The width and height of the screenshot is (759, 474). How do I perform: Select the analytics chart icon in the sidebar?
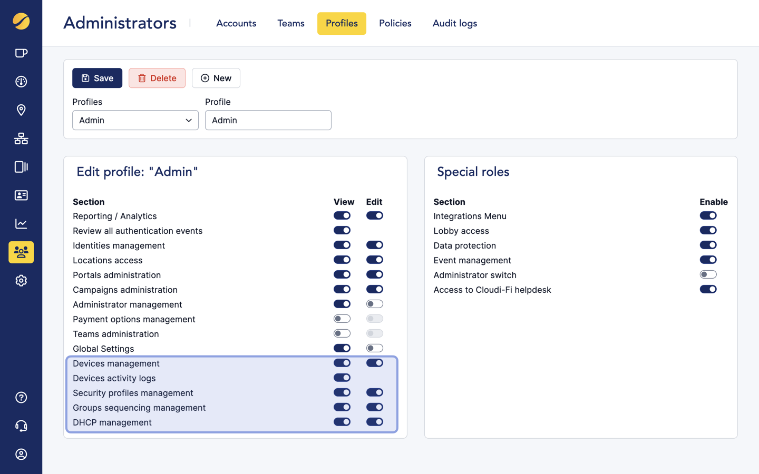click(x=21, y=223)
